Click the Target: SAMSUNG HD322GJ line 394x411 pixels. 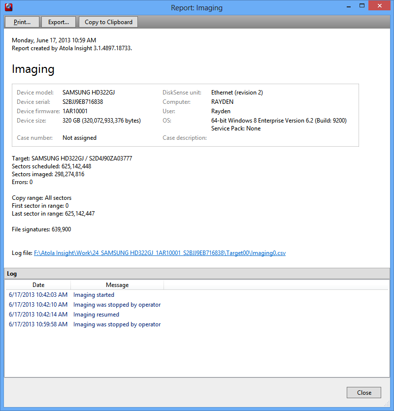[x=72, y=158]
